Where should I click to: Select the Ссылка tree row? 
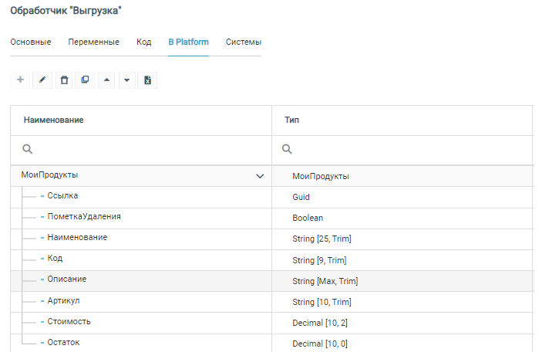pos(272,197)
